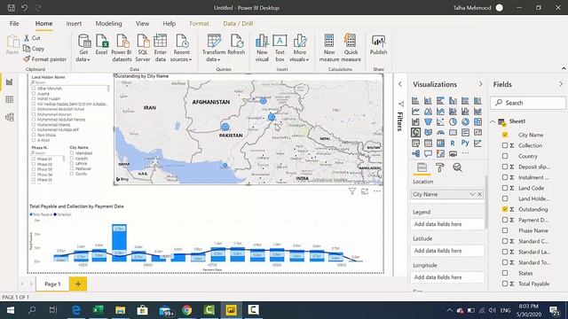Screen dimensions: 568x319
Task: Collapse the Fields pane
Action: point(561,84)
